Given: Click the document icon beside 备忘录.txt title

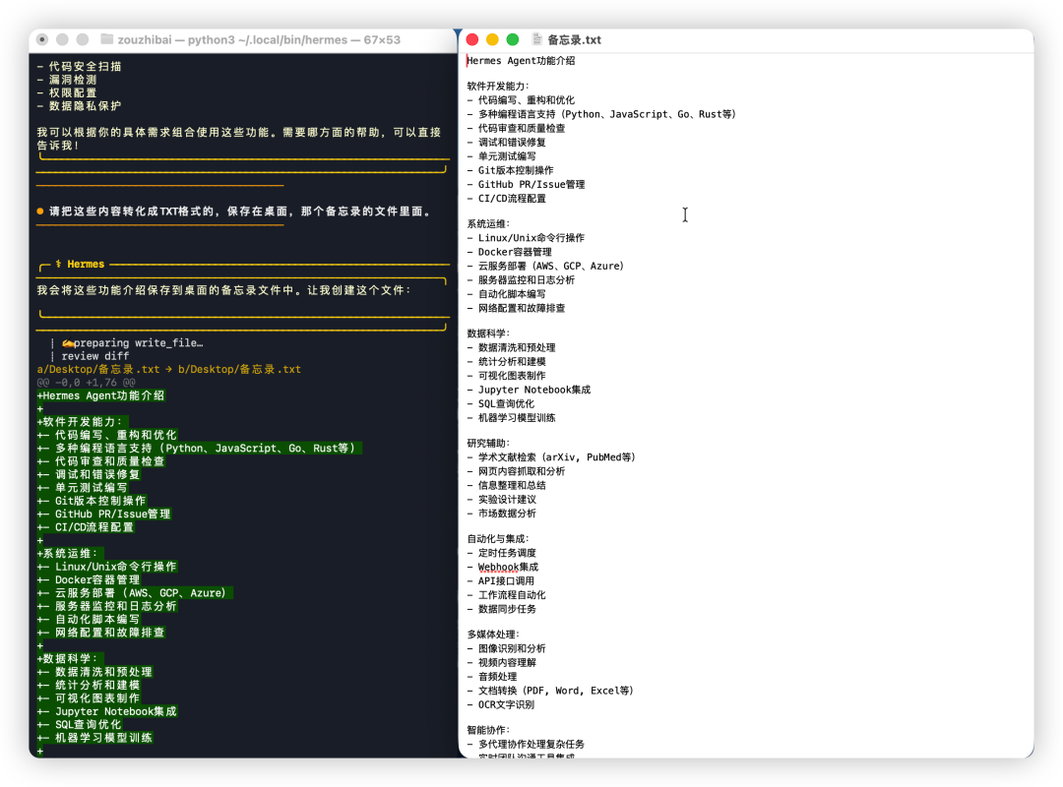Looking at the screenshot, I should (x=537, y=39).
